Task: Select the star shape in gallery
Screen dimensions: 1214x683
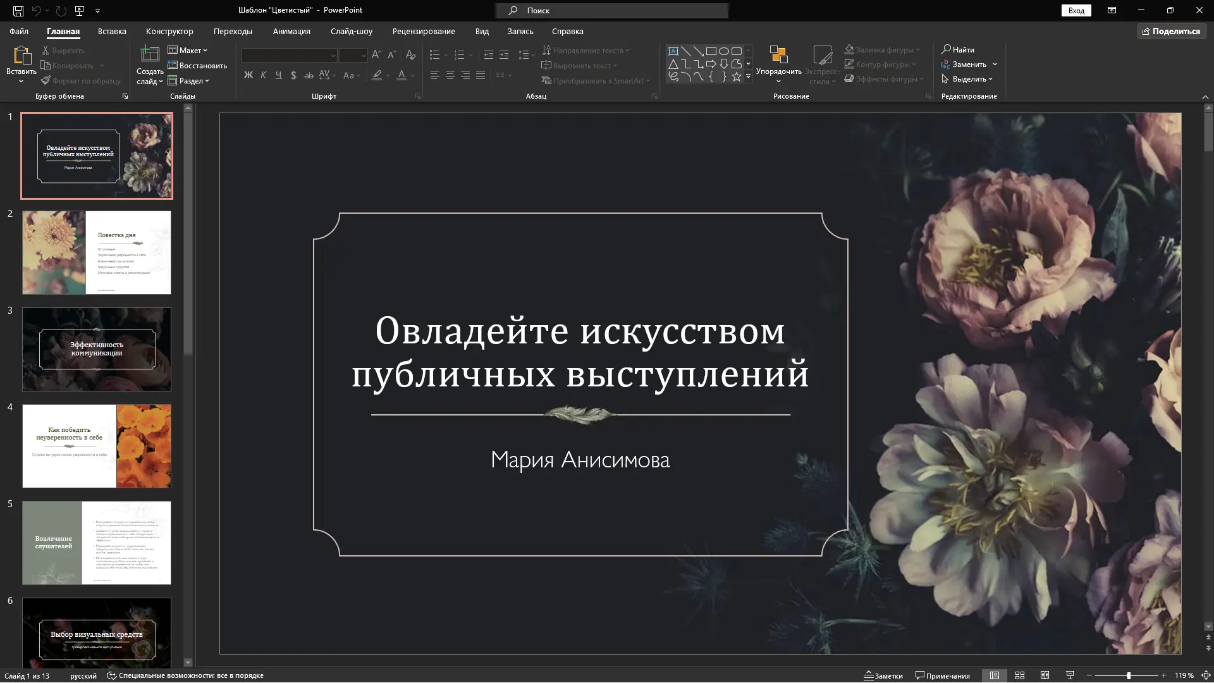Action: pos(736,77)
